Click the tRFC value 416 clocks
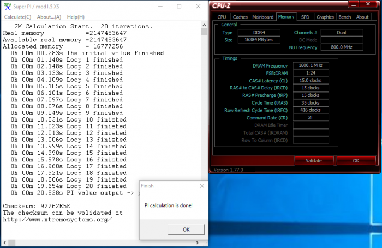382x248 pixels. point(311,110)
